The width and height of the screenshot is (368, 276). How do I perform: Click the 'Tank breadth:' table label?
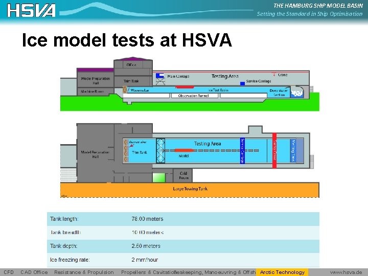[x=65, y=233]
